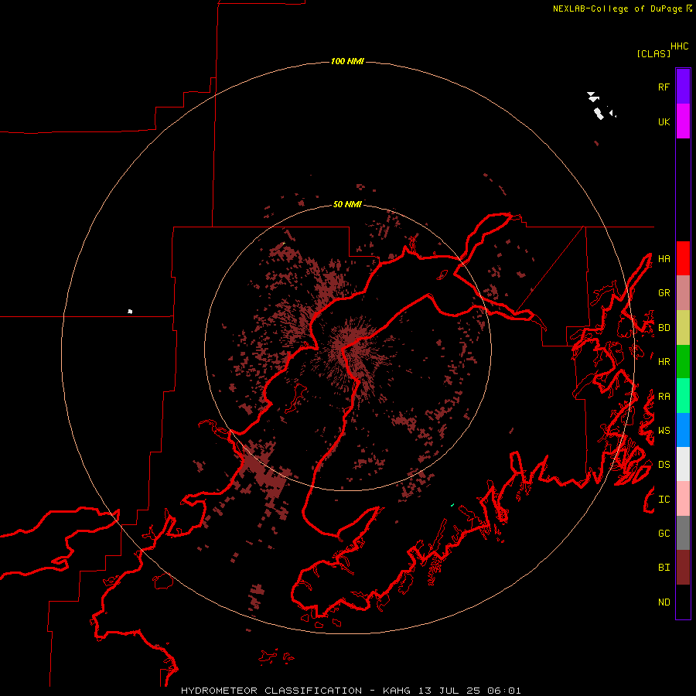696x696 pixels.
Task: Click the RA legend label
Action: pyautogui.click(x=664, y=397)
